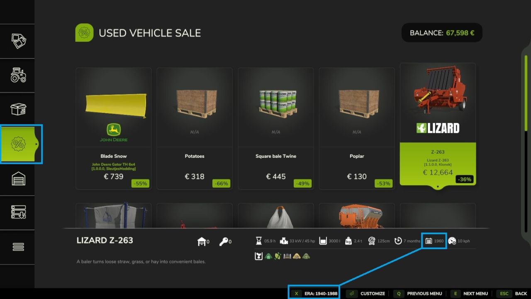Click the -36% discount badge on Z-263
531x299 pixels.
click(x=465, y=179)
